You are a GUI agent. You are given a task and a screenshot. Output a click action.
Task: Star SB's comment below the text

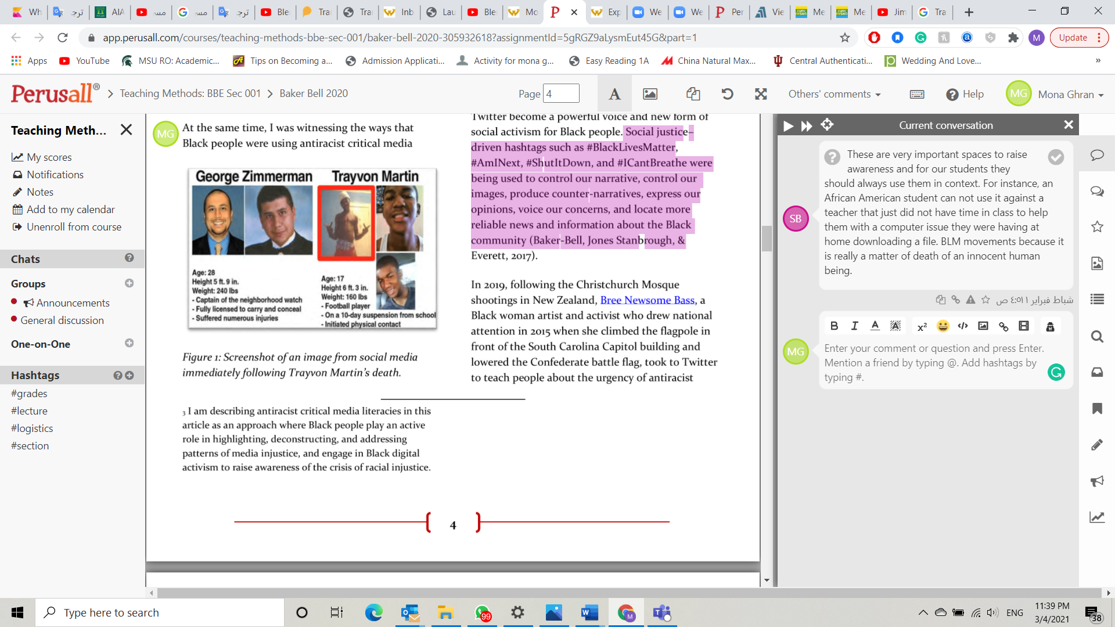click(x=985, y=300)
